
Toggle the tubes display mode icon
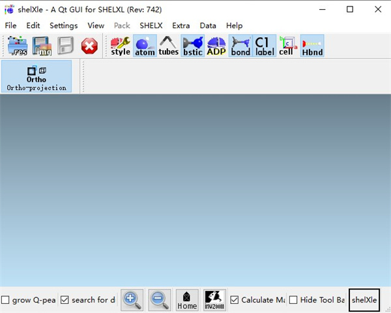click(x=169, y=46)
